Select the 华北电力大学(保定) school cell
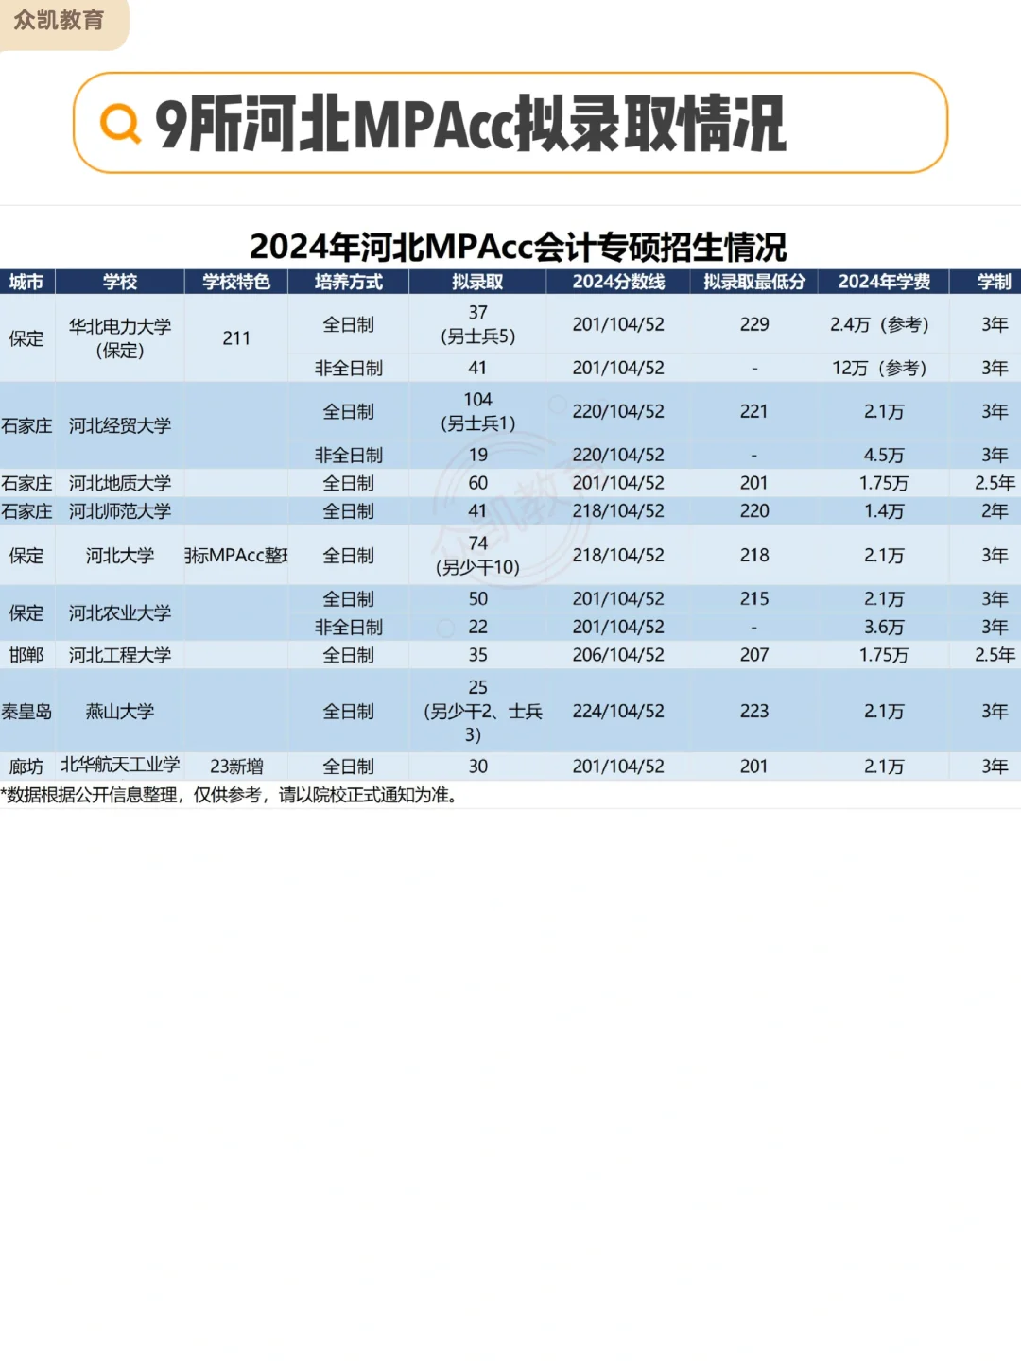This screenshot has width=1021, height=1361. pos(120,338)
